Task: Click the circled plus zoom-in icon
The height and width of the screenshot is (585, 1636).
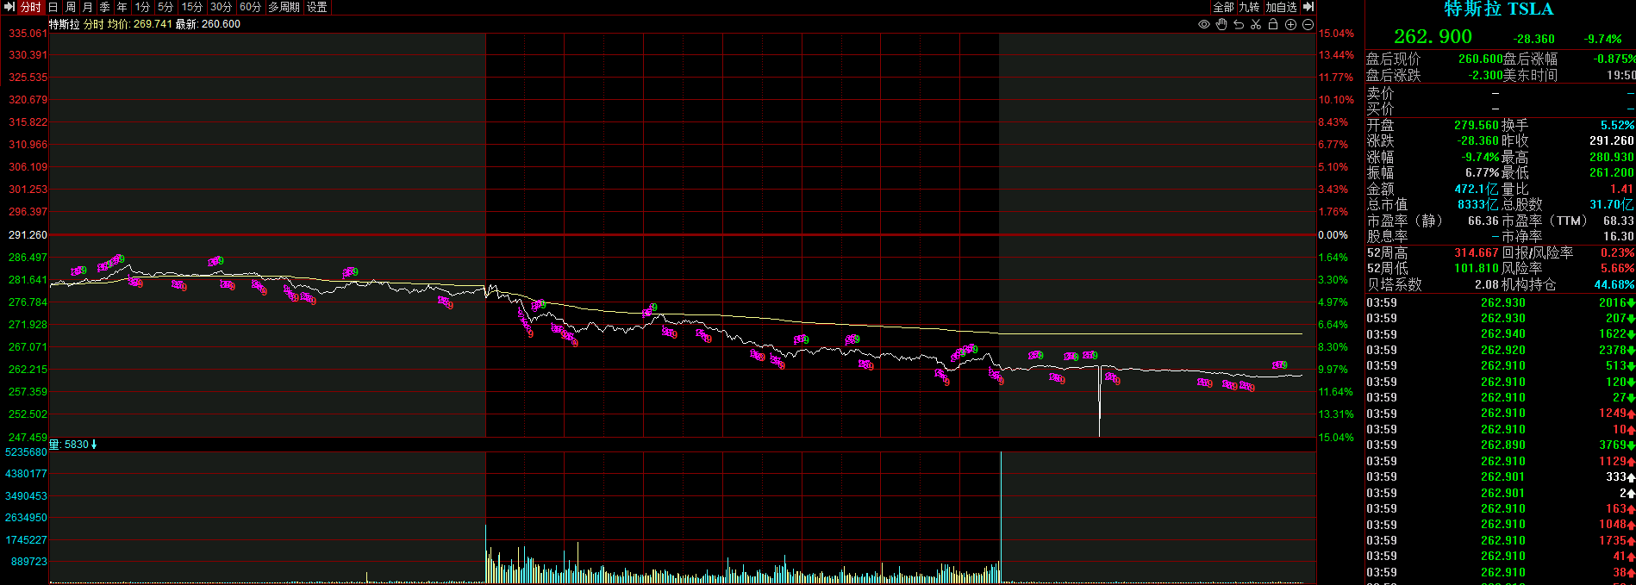Action: (x=1290, y=24)
